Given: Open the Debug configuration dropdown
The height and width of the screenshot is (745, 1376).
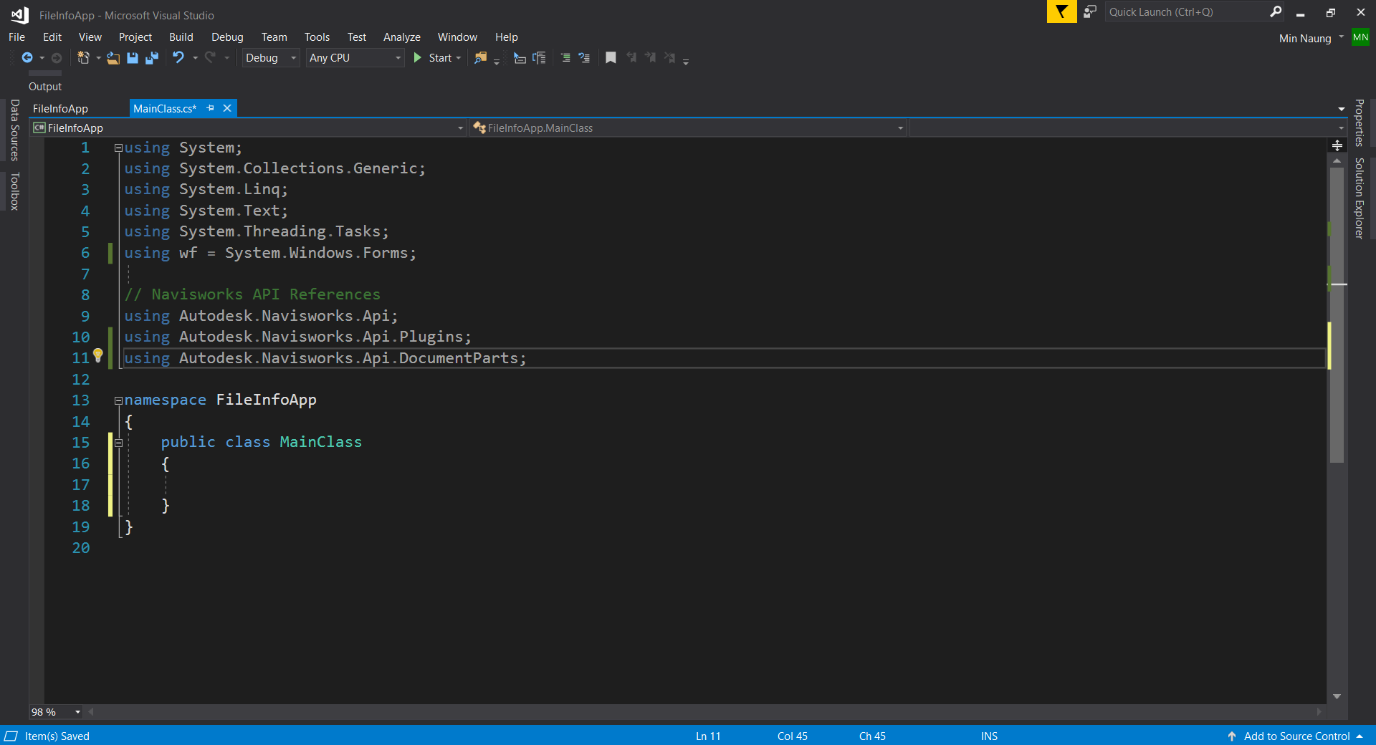Looking at the screenshot, I should [292, 58].
